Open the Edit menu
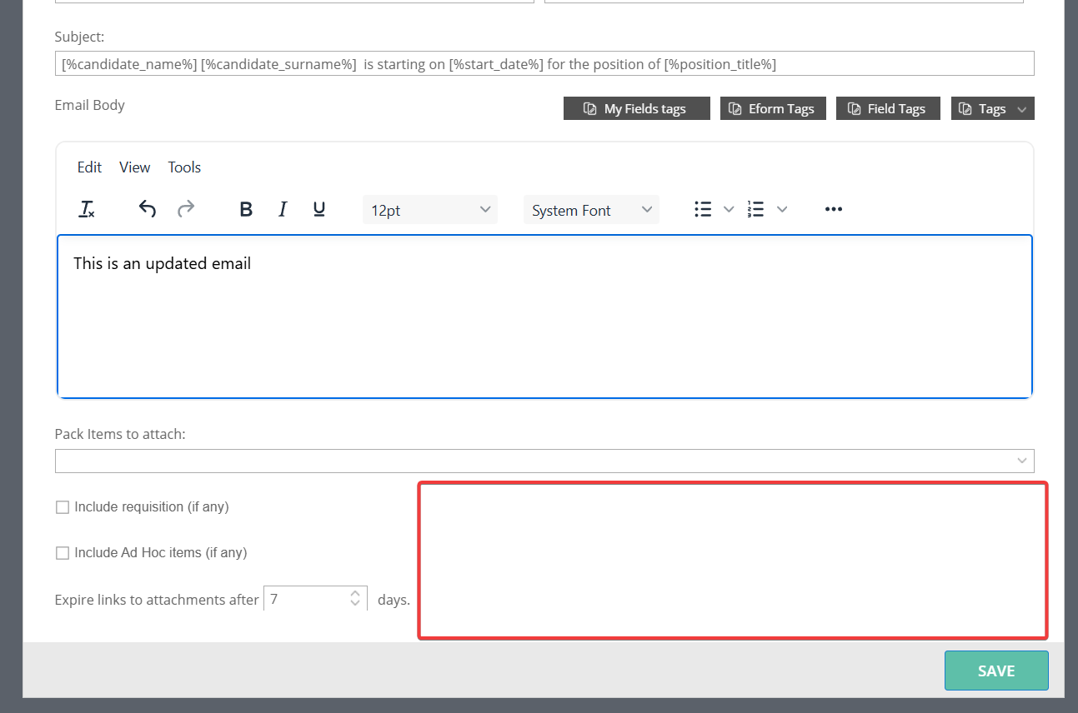This screenshot has width=1078, height=713. [x=89, y=167]
